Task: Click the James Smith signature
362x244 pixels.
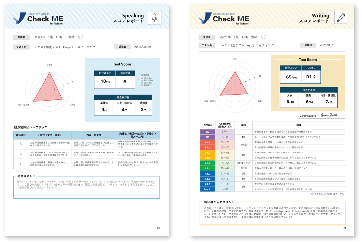Action: coord(328,115)
